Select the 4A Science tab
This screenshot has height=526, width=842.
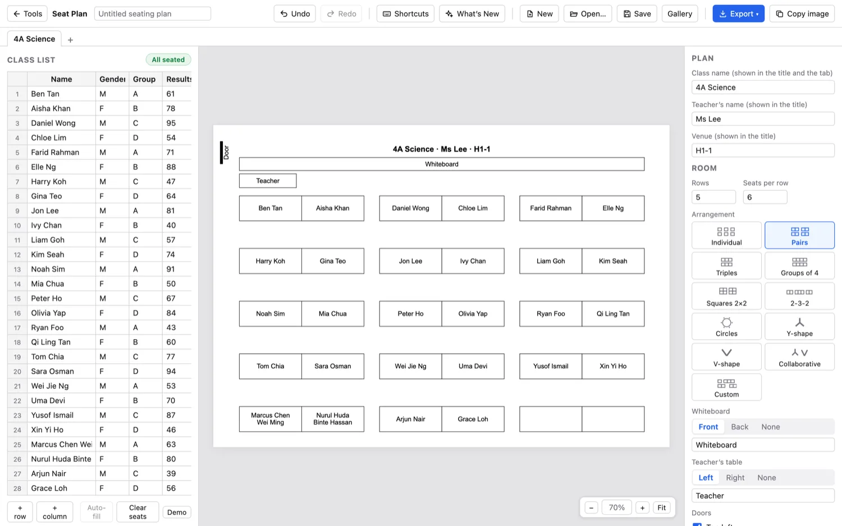click(x=34, y=39)
